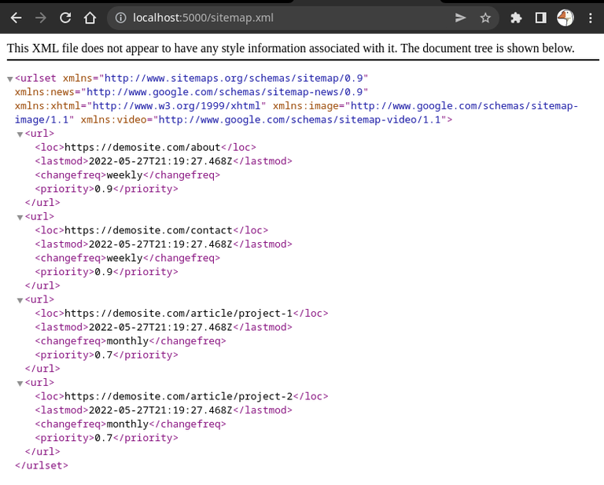This screenshot has height=485, width=604.
Task: Collapse the url node for /about
Action: click(20, 134)
